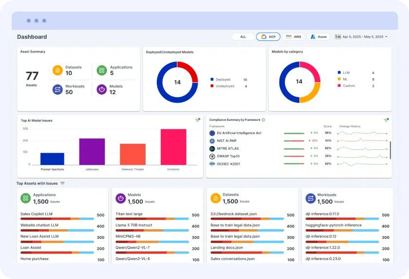
Task: Click the purple Models icon in Asset Summary
Action: click(102, 89)
